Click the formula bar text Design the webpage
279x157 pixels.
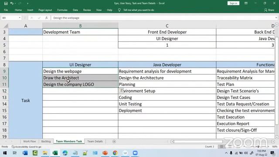click(66, 18)
